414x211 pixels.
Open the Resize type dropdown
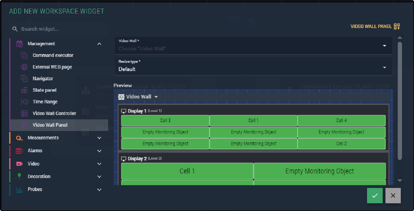pyautogui.click(x=384, y=68)
